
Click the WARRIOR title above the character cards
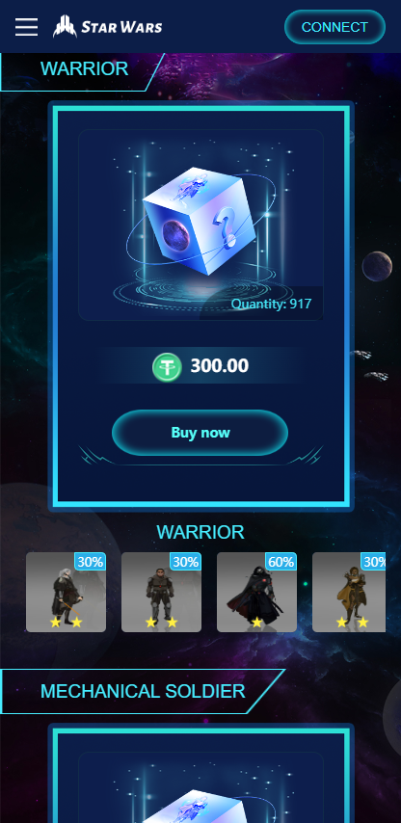coord(200,532)
